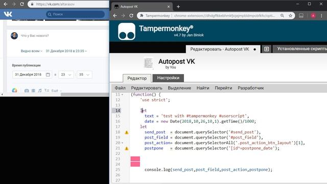327x184 pixels.
Task: Reload the VK page
Action: [22, 4]
